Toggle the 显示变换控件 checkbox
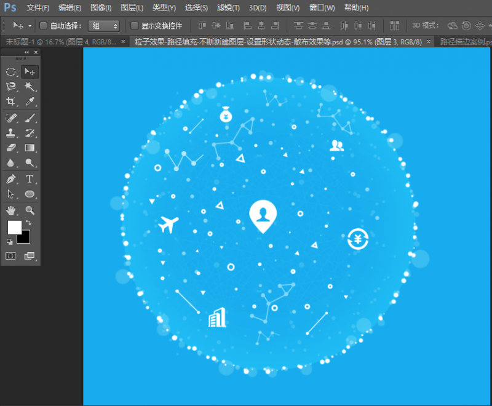The image size is (492, 406). click(135, 26)
